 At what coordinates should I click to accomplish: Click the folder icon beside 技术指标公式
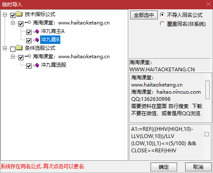coord(19,14)
